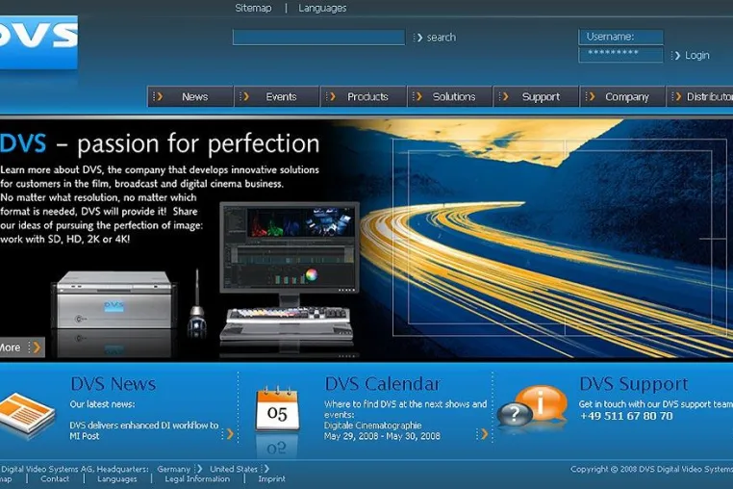
Task: Open the DVS Calendar heading
Action: click(383, 384)
